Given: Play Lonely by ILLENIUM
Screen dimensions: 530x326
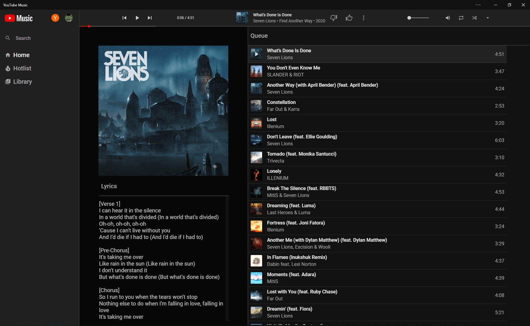Looking at the screenshot, I should tap(377, 175).
